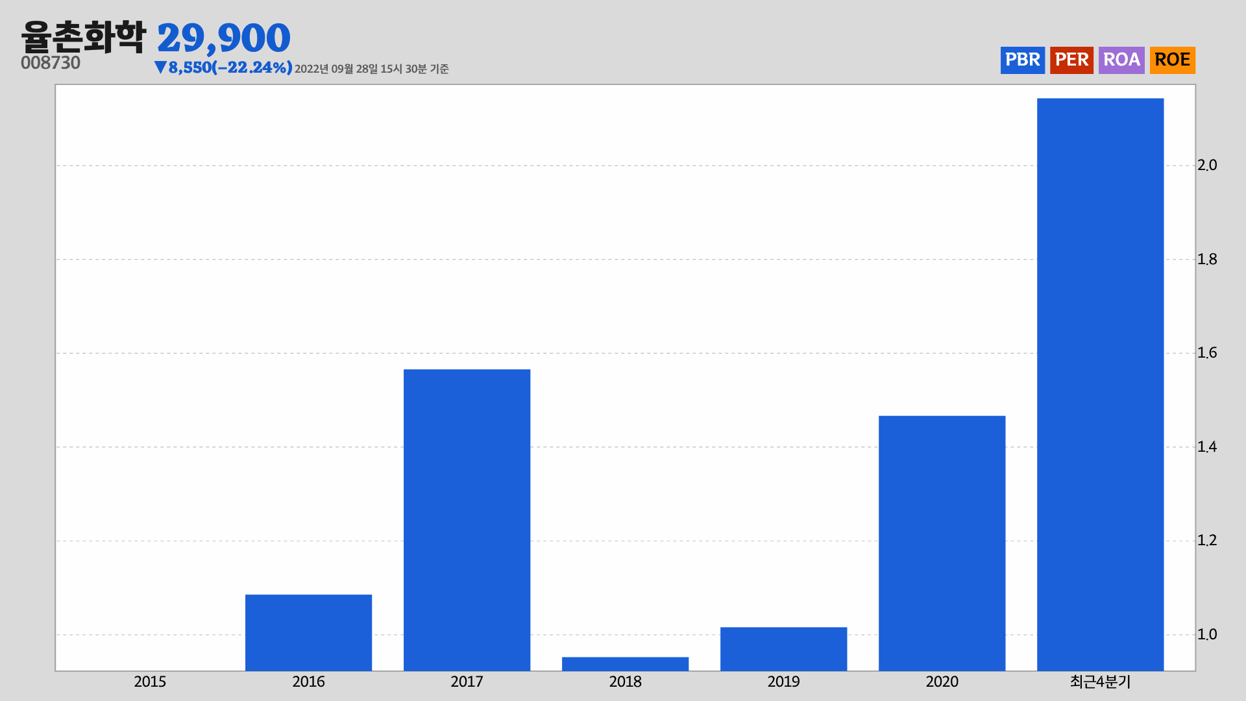Image resolution: width=1246 pixels, height=701 pixels.
Task: Click the 2015 axis label
Action: coord(150,682)
